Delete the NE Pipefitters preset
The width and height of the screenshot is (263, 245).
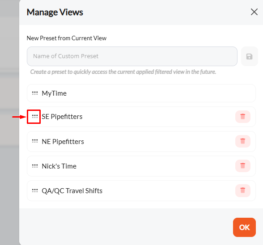pyautogui.click(x=243, y=141)
